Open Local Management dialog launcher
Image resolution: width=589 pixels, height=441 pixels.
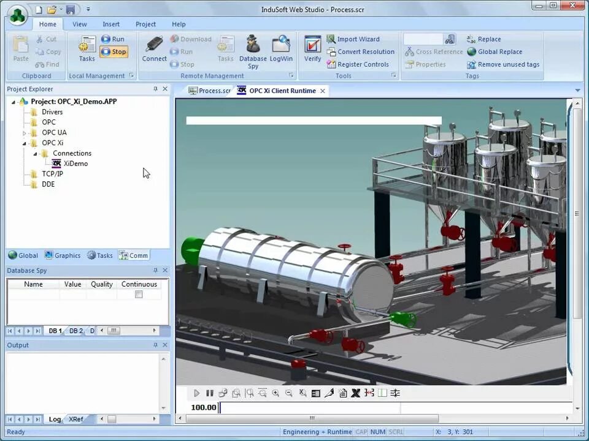click(x=131, y=75)
